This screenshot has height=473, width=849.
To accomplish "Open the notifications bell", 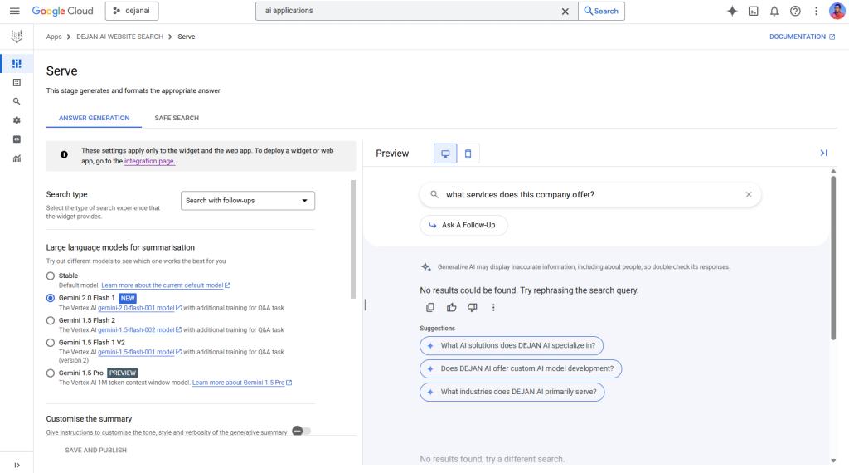I will coord(774,11).
